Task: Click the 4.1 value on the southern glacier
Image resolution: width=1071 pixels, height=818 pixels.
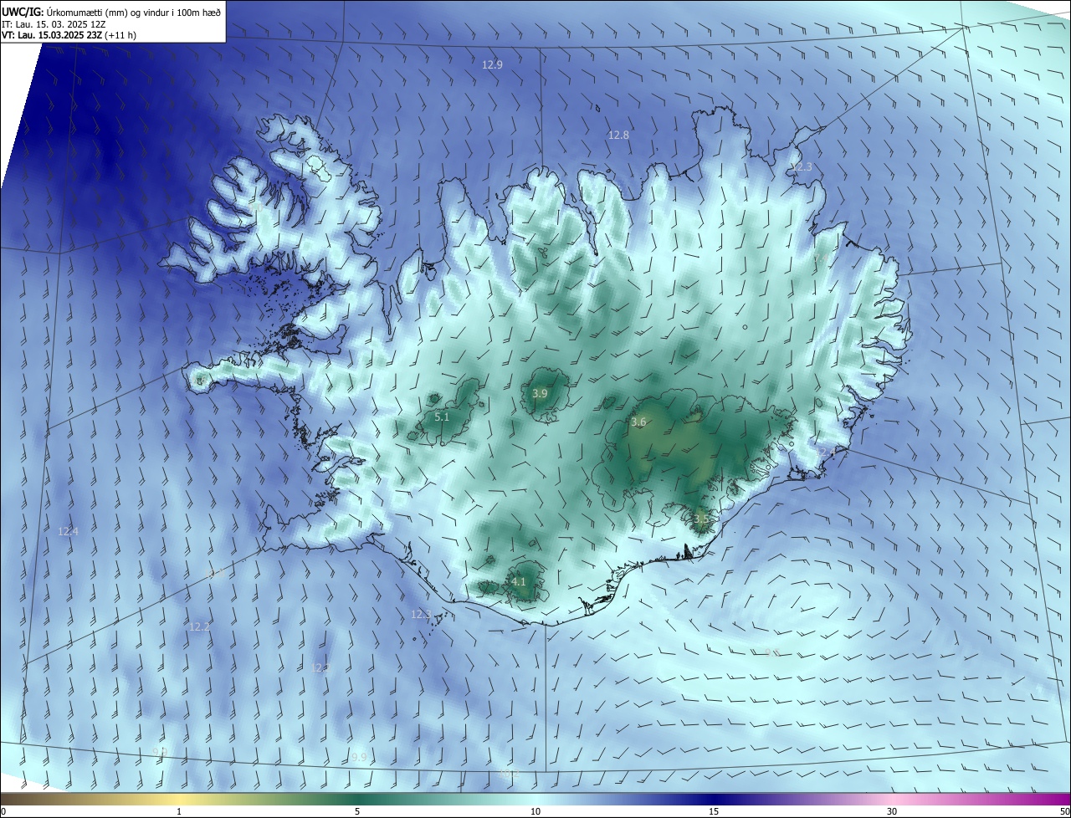Action: click(518, 582)
